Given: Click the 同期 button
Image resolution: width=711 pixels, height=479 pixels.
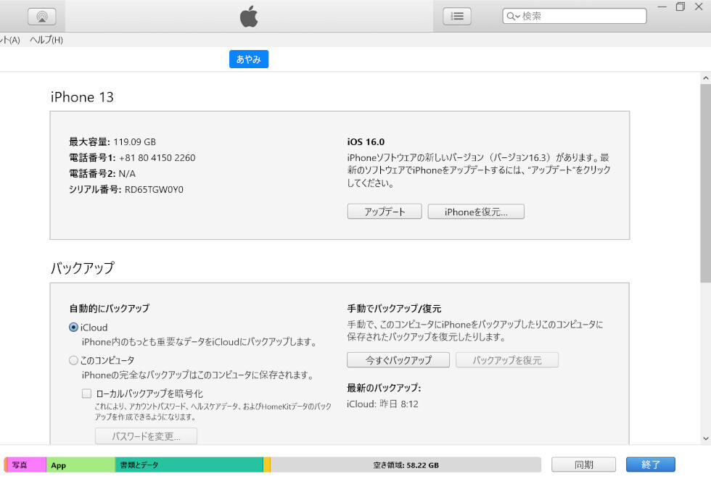Looking at the screenshot, I should pos(583,465).
